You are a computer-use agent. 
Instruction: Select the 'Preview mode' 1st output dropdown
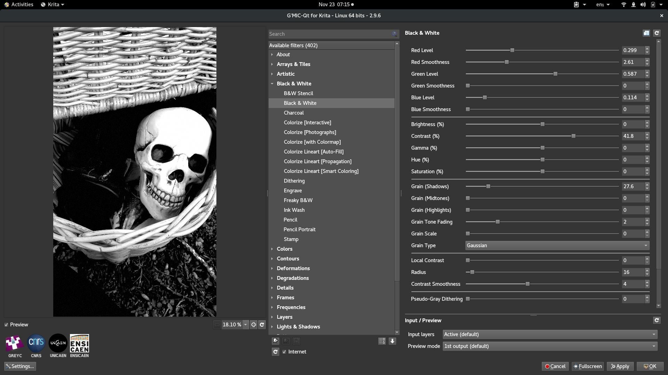[x=549, y=346]
